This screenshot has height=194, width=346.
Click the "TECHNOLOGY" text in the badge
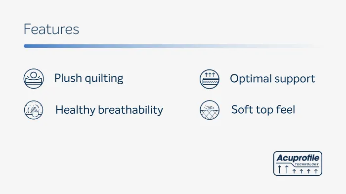click(x=307, y=164)
